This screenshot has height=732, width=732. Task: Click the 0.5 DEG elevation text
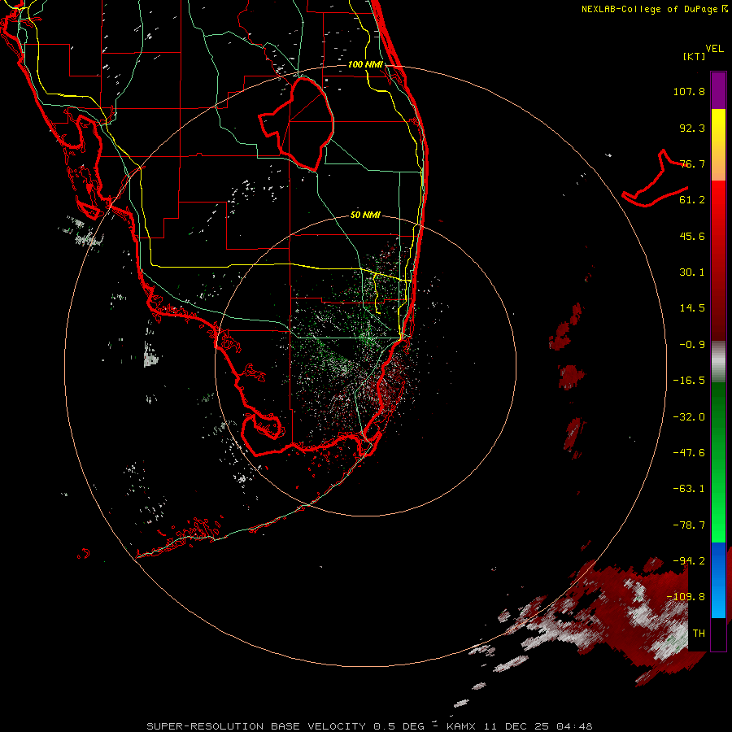coord(399,726)
